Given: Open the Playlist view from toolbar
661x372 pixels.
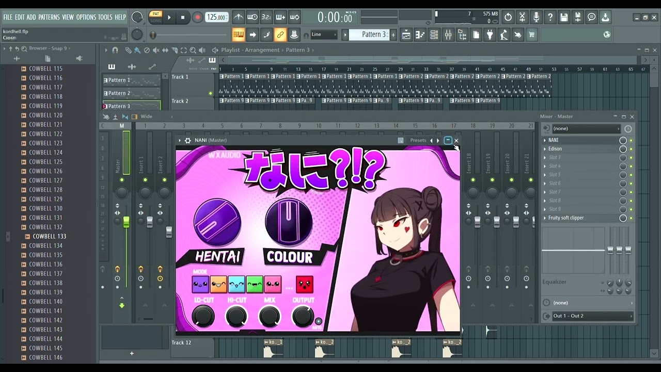Looking at the screenshot, I should point(406,35).
